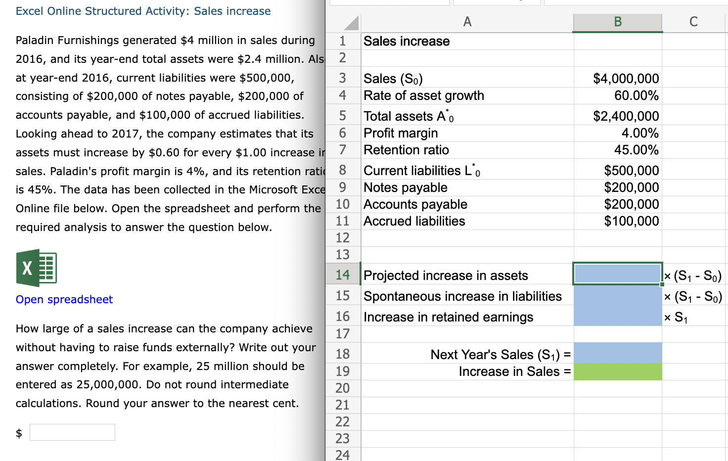Click the Excel spreadsheet icon

[x=37, y=268]
